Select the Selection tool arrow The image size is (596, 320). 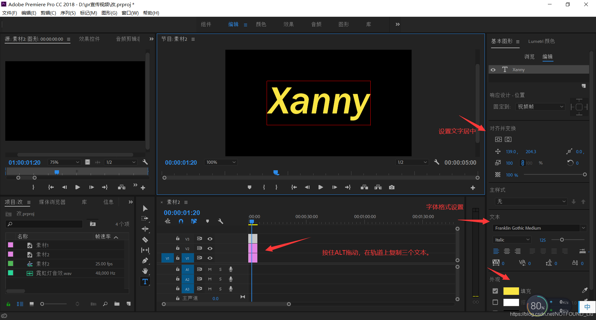pos(145,208)
